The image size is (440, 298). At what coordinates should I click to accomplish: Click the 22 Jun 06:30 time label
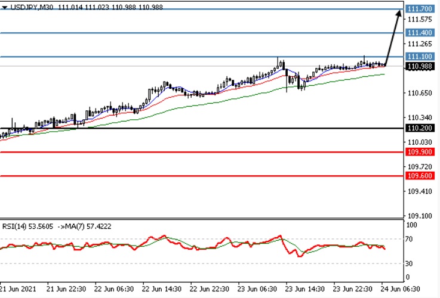coord(113,289)
